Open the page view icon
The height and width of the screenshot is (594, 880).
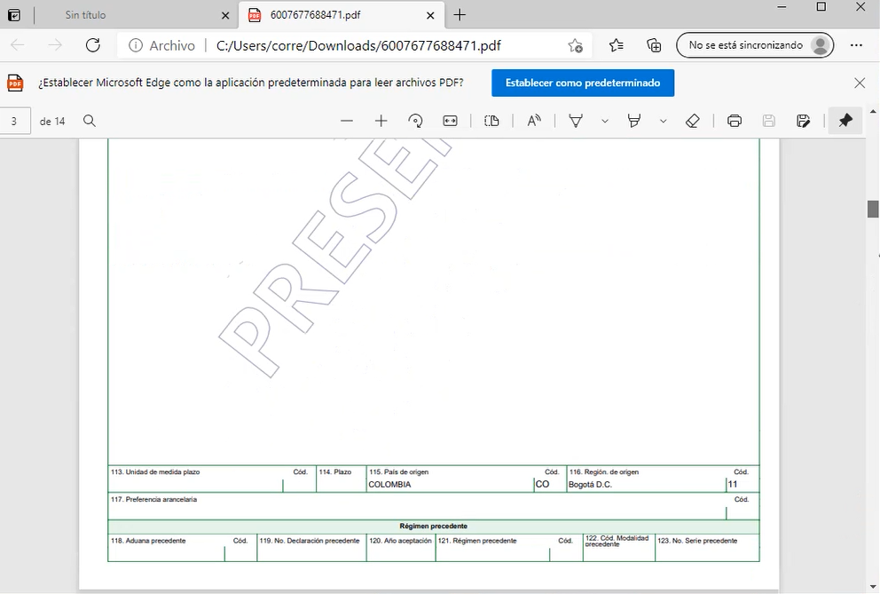(492, 121)
